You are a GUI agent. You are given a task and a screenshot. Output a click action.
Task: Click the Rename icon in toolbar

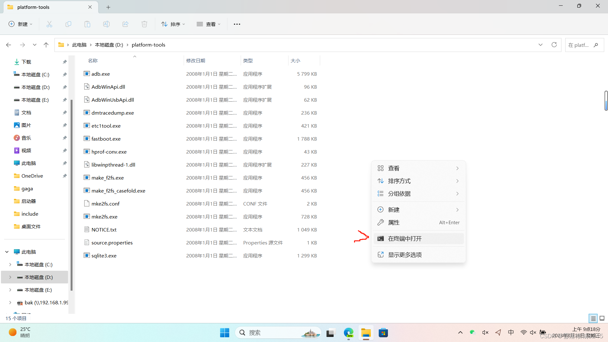tap(106, 24)
